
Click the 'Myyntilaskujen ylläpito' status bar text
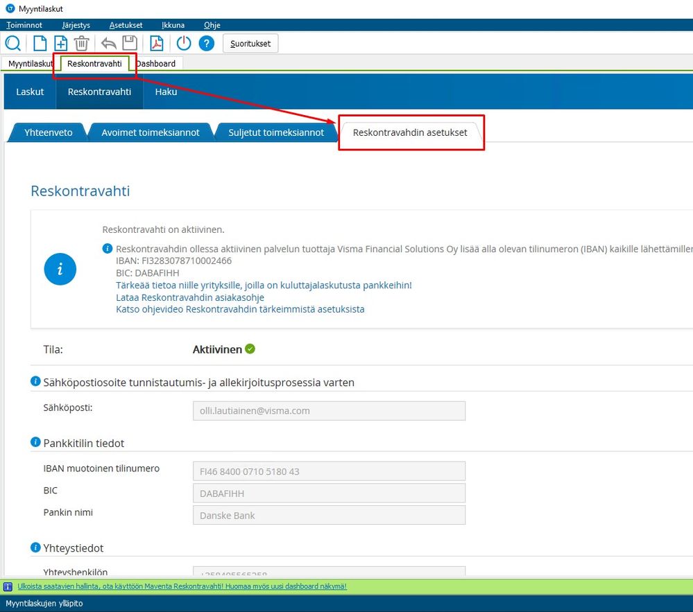(44, 603)
